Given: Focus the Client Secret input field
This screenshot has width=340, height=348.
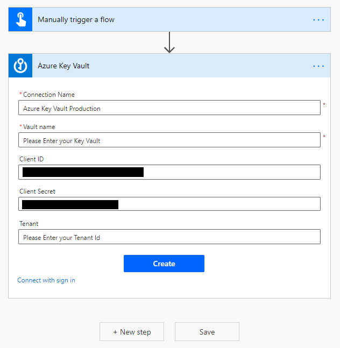Looking at the screenshot, I should 169,204.
